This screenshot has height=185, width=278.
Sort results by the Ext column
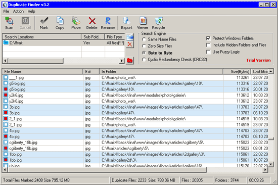tap(91, 72)
